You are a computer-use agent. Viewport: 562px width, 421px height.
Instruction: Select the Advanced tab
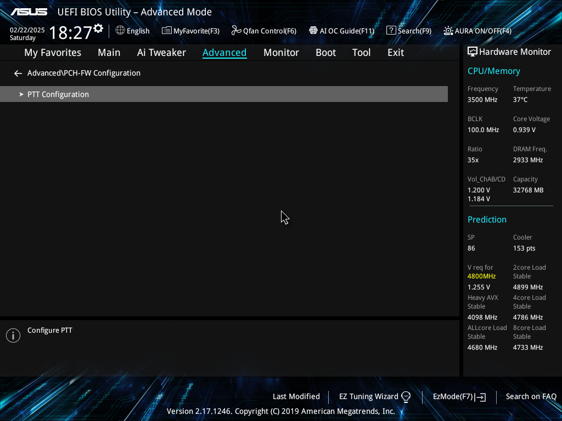pyautogui.click(x=224, y=53)
